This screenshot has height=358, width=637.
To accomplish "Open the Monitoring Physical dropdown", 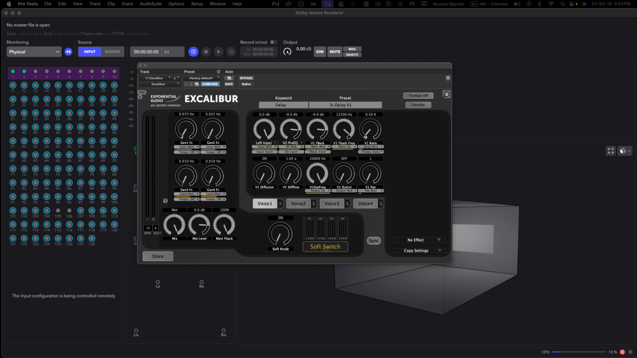I will pyautogui.click(x=34, y=52).
